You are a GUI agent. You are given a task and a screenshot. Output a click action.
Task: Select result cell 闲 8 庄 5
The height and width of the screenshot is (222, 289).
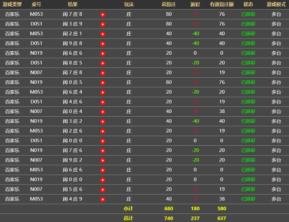pos(72,63)
